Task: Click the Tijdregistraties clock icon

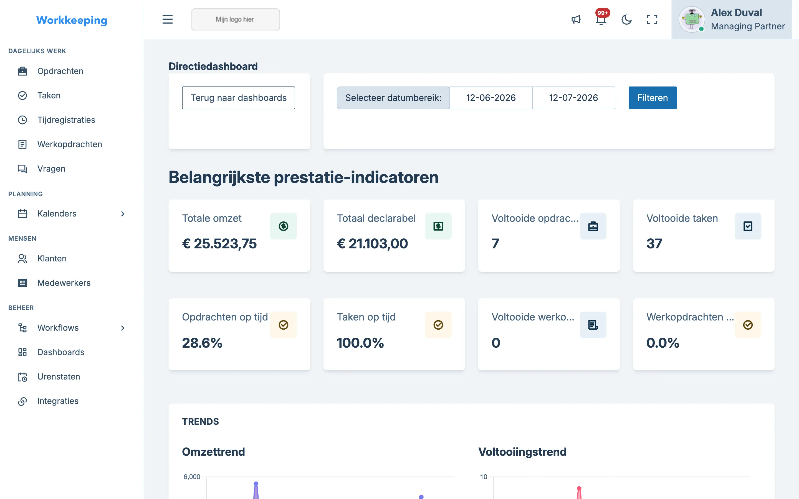Action: pos(22,120)
